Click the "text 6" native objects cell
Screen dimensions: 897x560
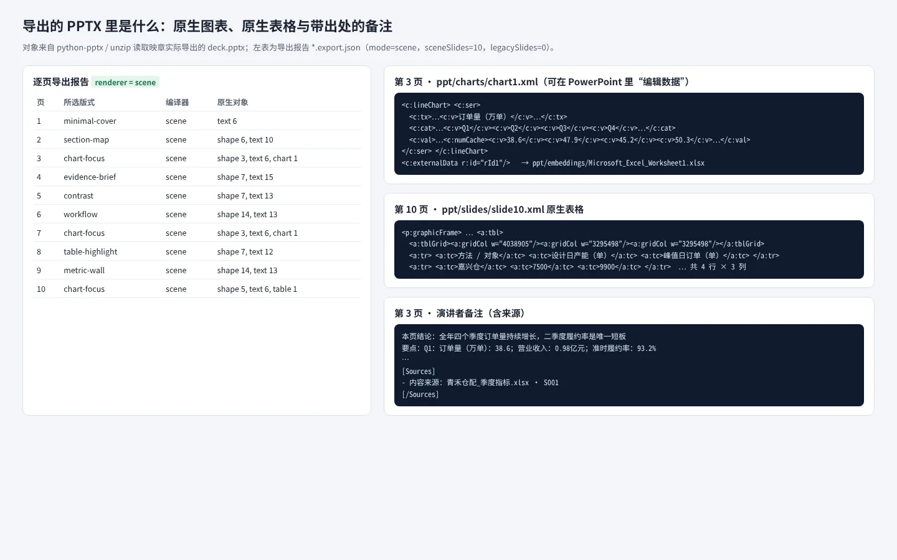(x=227, y=121)
